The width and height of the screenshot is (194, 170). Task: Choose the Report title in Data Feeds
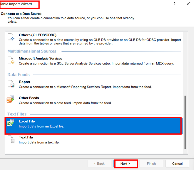pyautogui.click(x=24, y=82)
